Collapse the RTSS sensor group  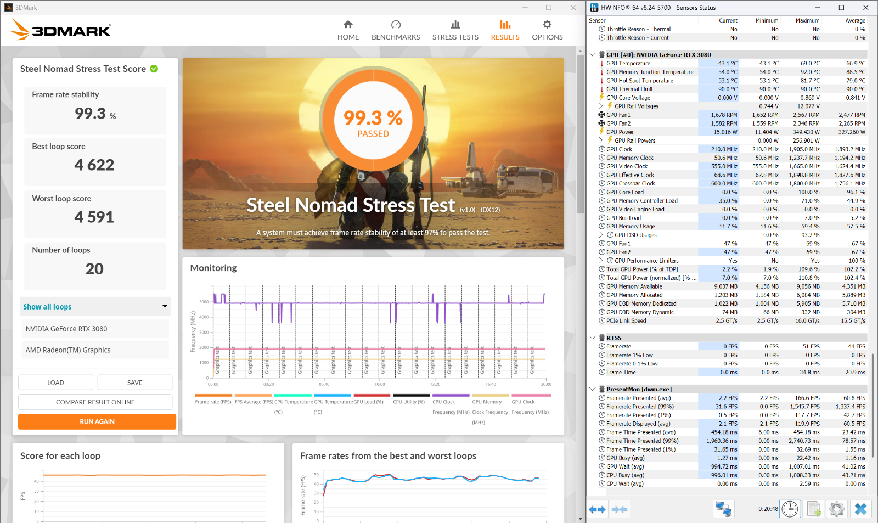point(593,338)
